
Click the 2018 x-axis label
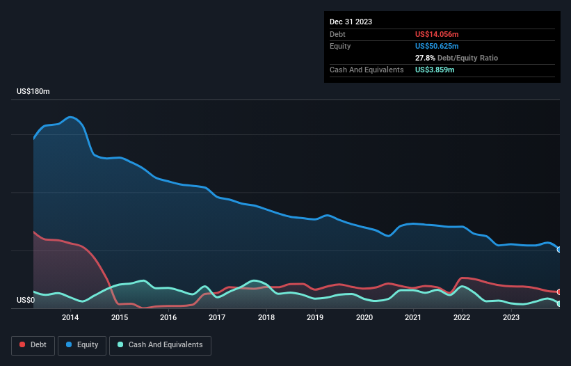266,317
